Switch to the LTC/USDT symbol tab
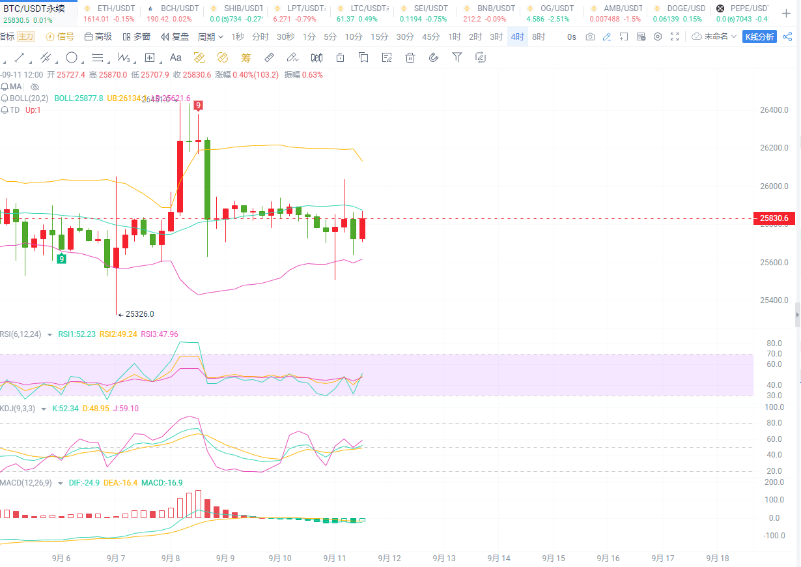This screenshot has height=567, width=801. 363,13
